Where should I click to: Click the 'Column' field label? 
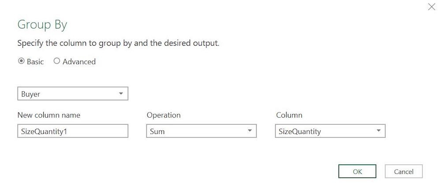coord(289,115)
